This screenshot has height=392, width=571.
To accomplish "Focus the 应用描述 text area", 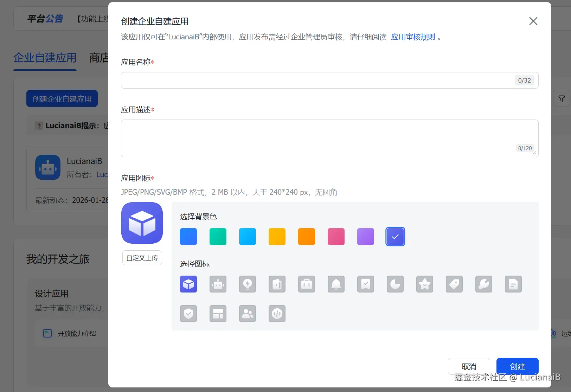I will 330,138.
